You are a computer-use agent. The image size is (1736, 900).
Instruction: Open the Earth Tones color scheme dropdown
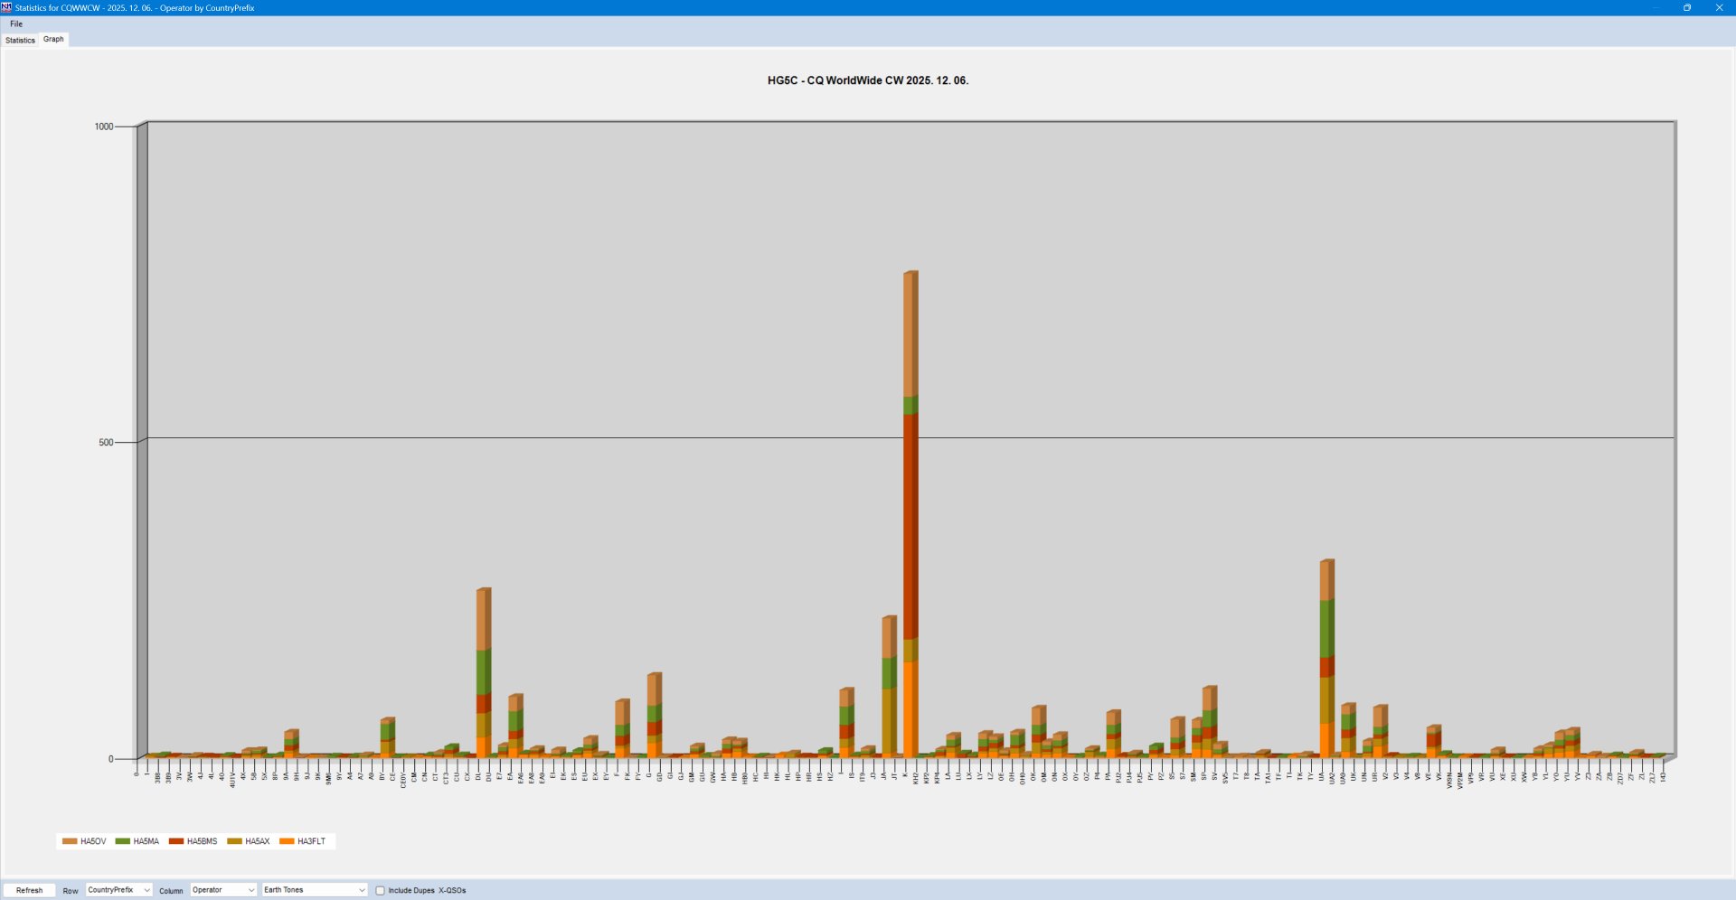pyautogui.click(x=314, y=890)
